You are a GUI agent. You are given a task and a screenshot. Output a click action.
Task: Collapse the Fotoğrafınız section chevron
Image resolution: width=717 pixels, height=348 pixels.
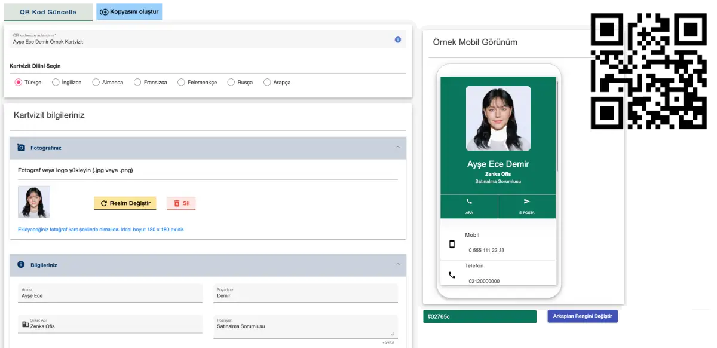(398, 148)
